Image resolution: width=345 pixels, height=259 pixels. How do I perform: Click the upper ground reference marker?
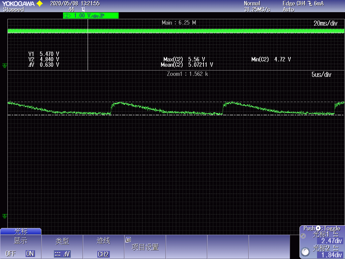5,65
